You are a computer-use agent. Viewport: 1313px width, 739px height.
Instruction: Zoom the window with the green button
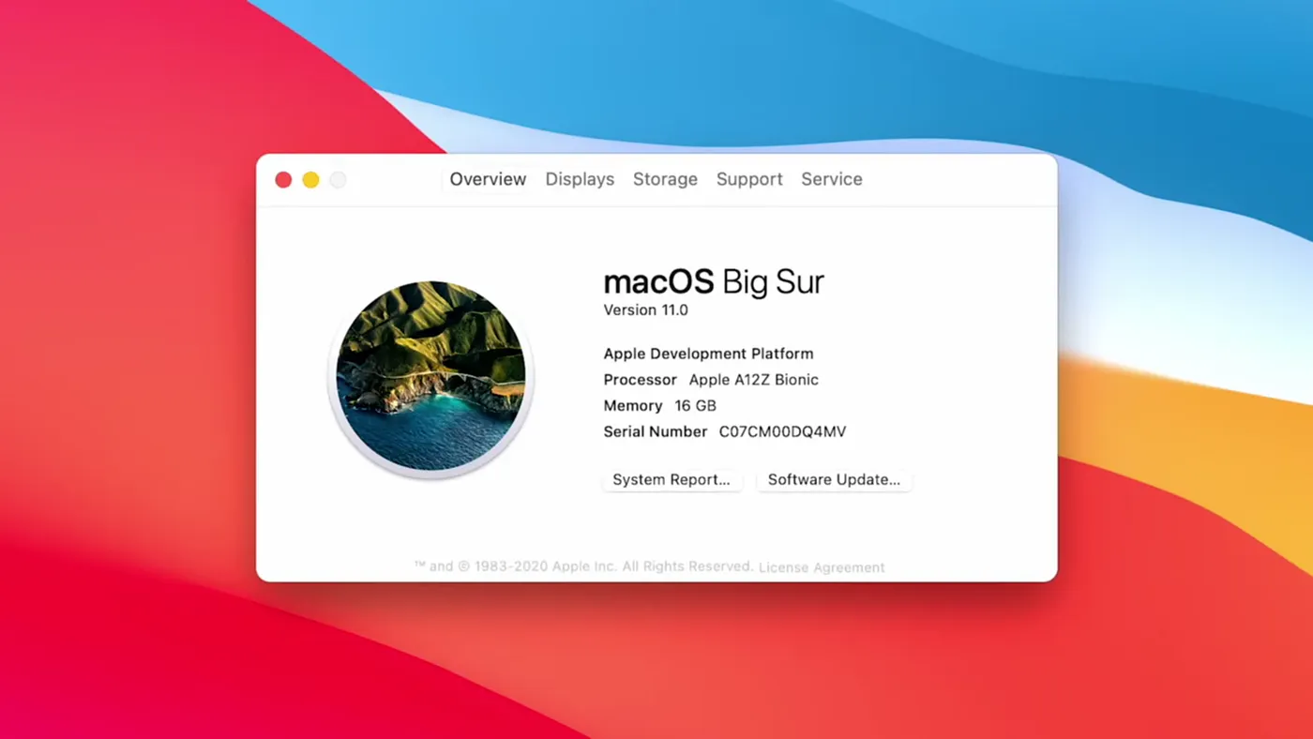tap(337, 179)
